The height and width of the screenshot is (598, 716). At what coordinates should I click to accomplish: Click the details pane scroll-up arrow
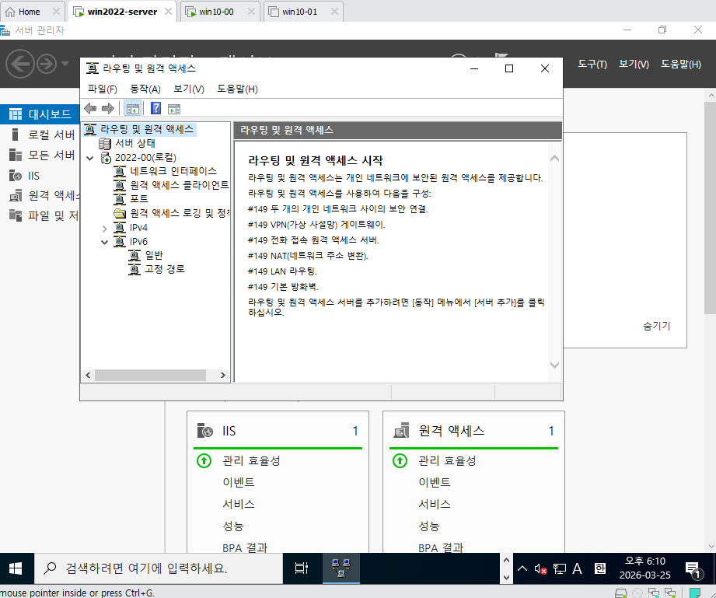(554, 159)
